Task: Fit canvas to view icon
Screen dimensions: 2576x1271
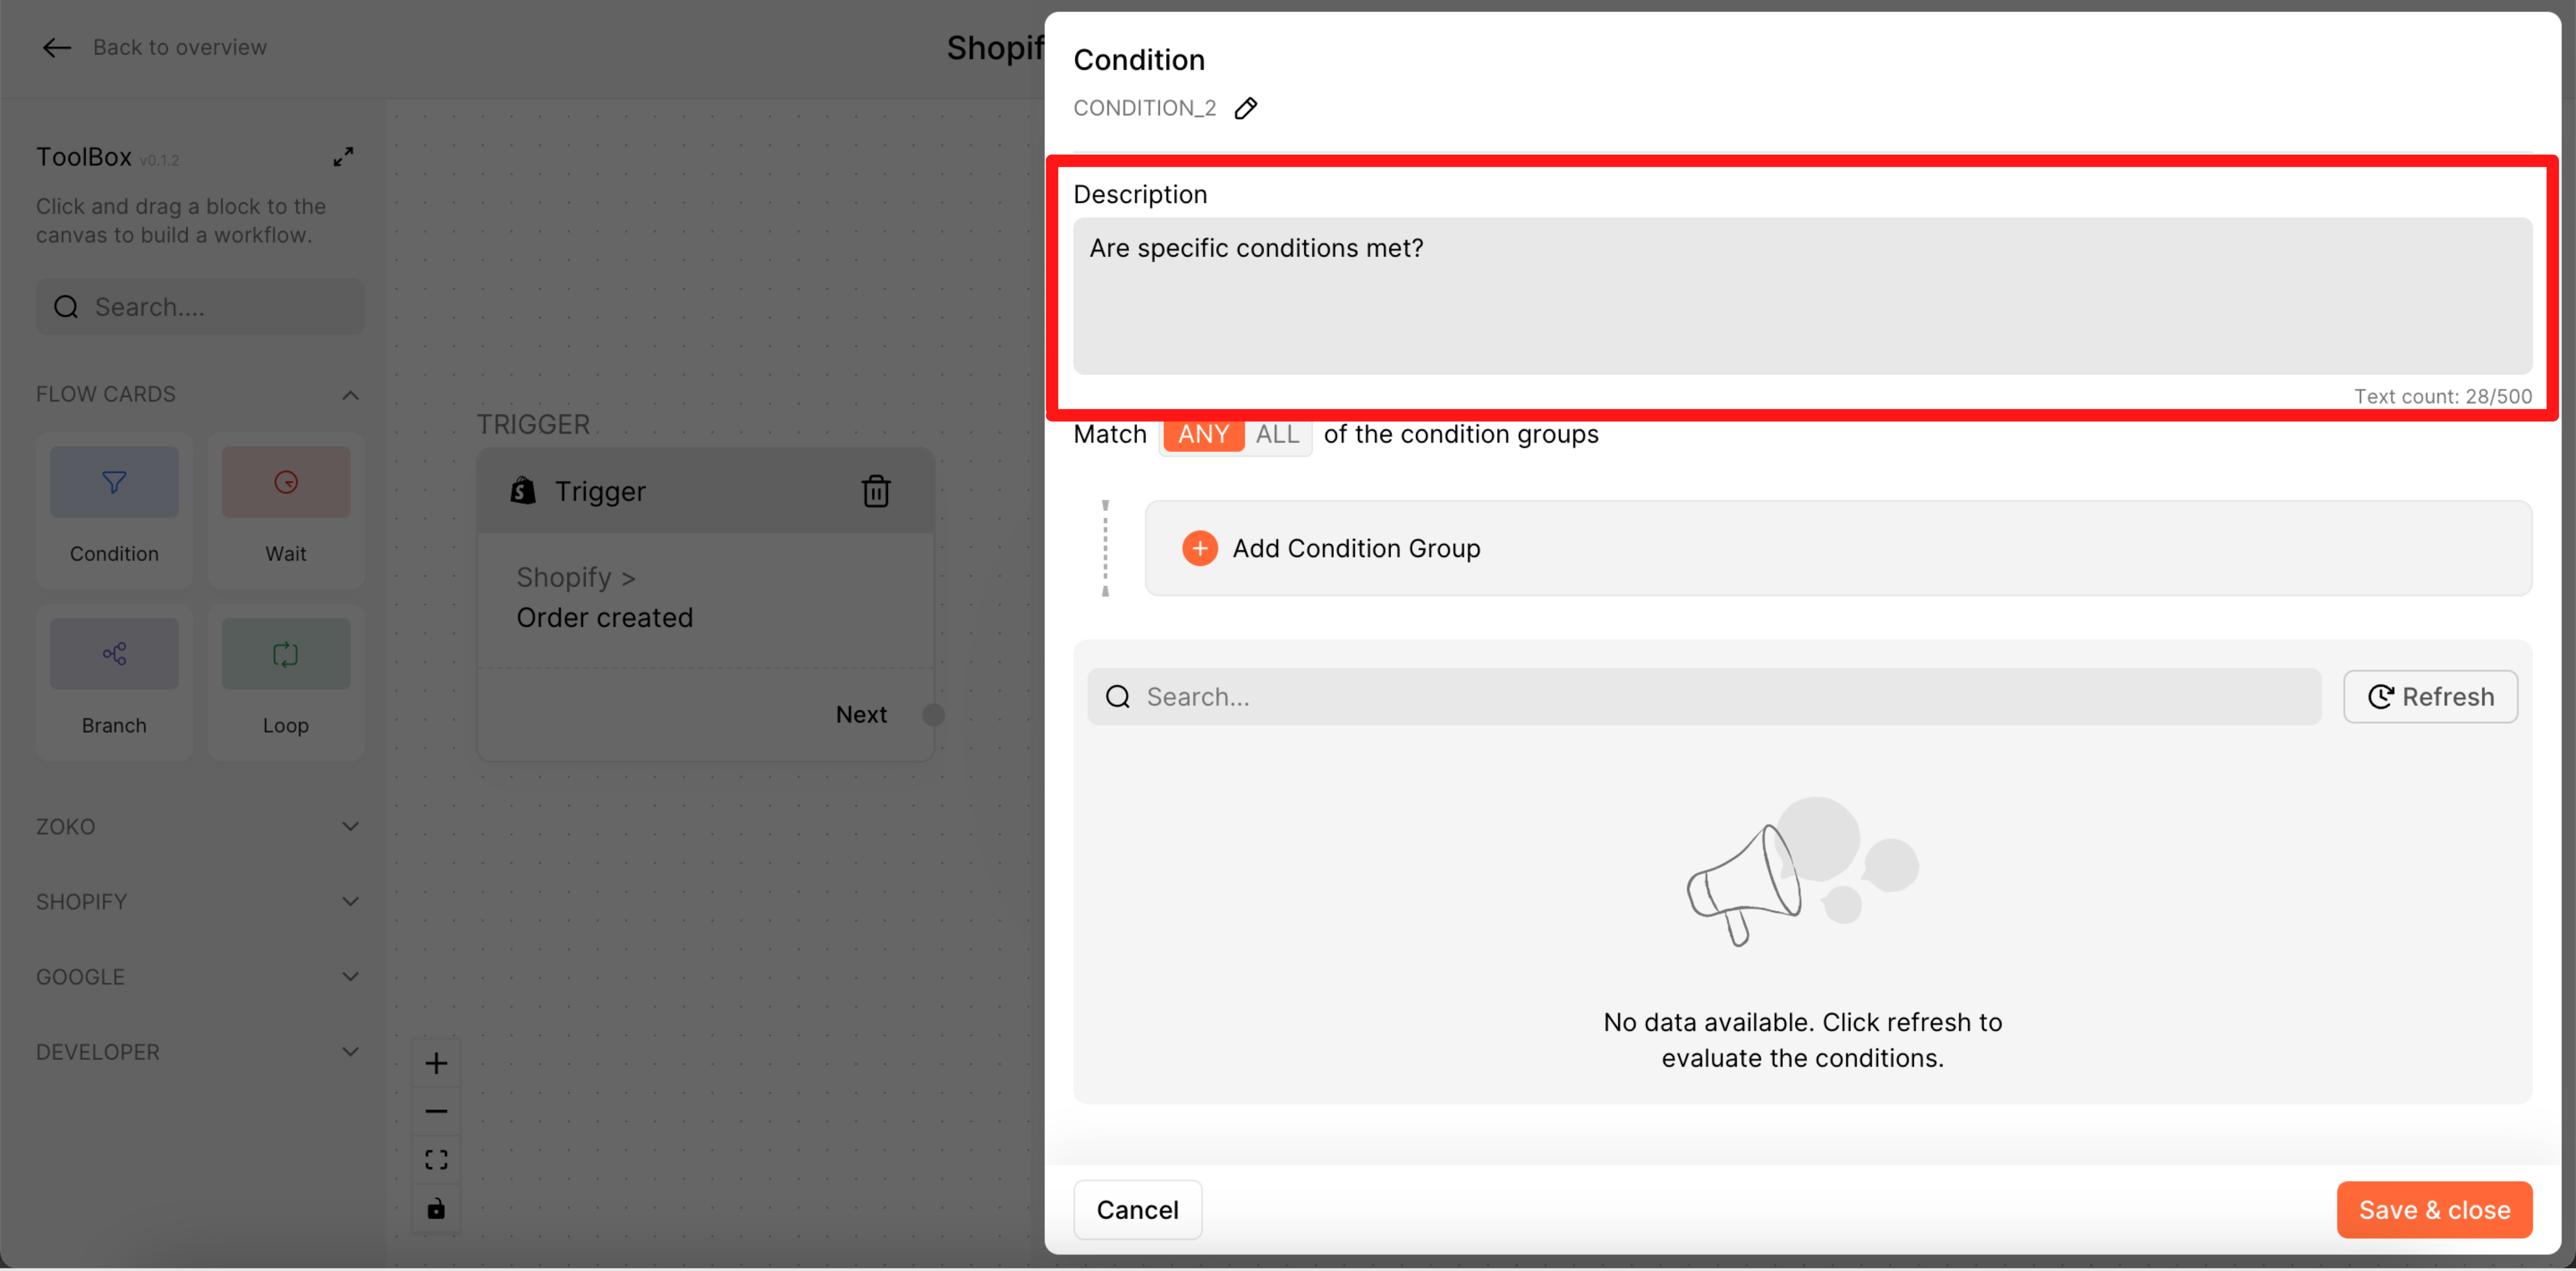Action: pos(436,1159)
